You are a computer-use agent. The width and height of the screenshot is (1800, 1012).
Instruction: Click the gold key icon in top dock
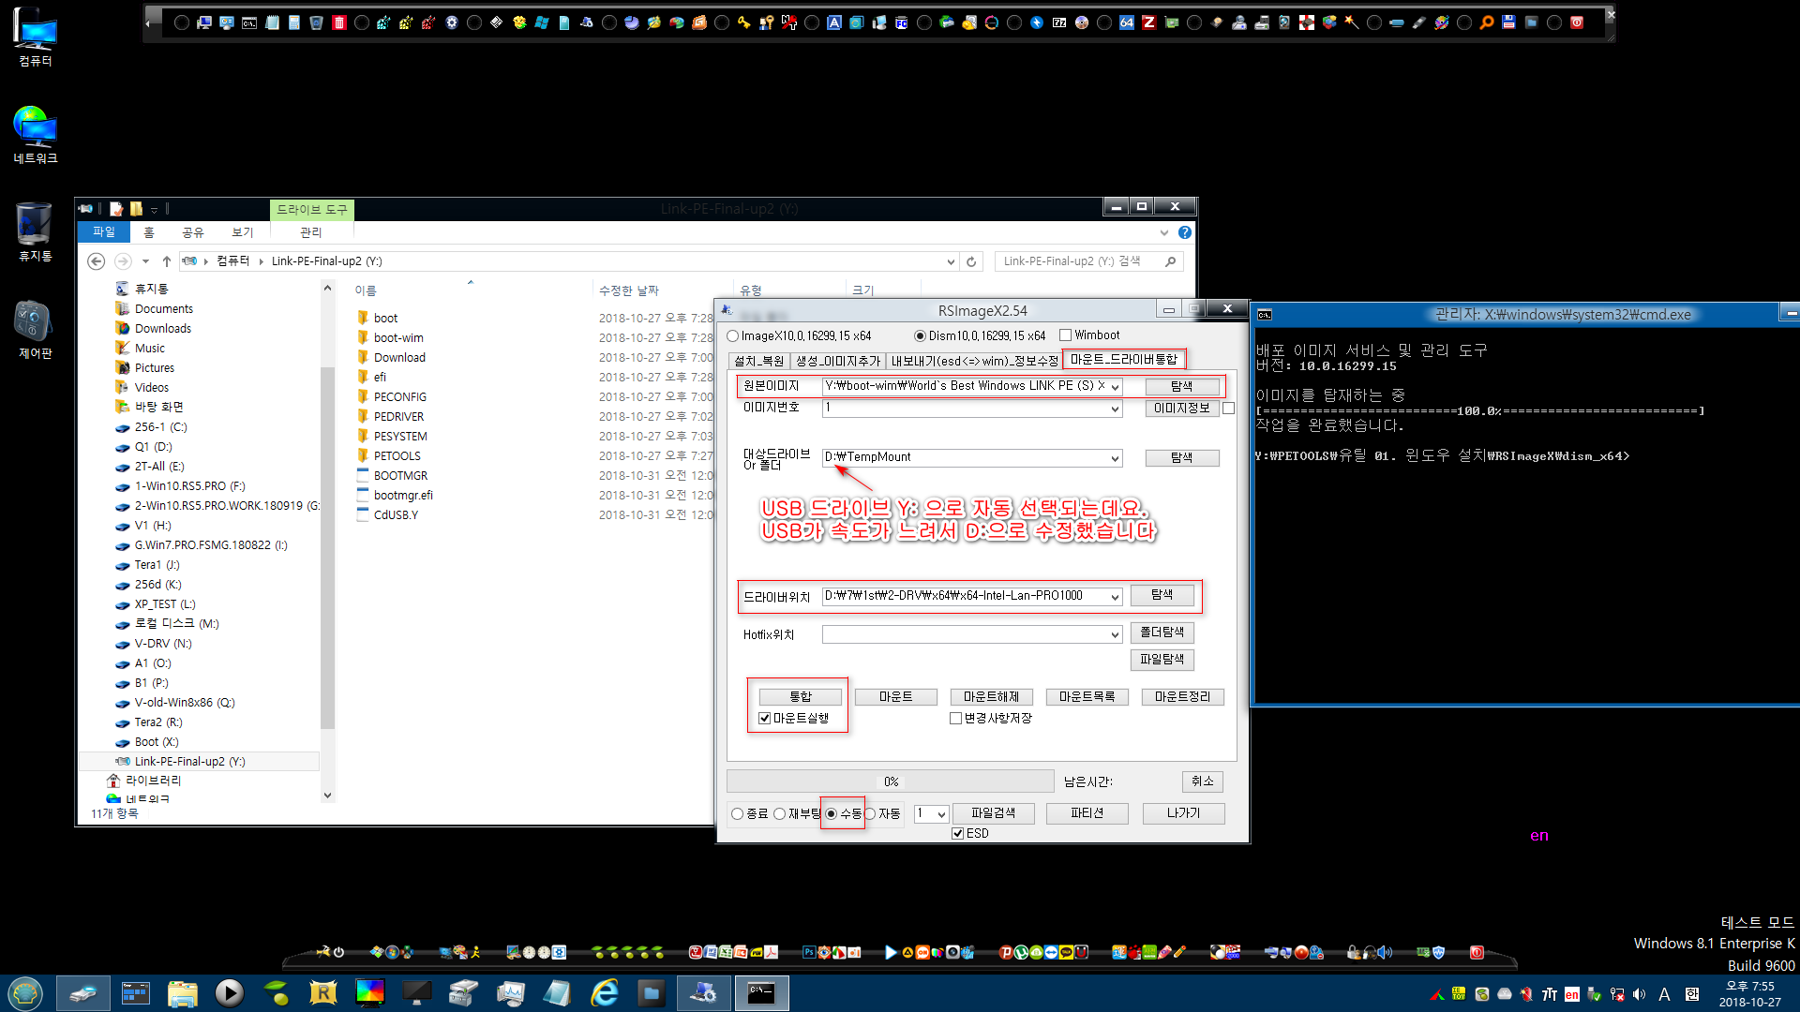[744, 22]
